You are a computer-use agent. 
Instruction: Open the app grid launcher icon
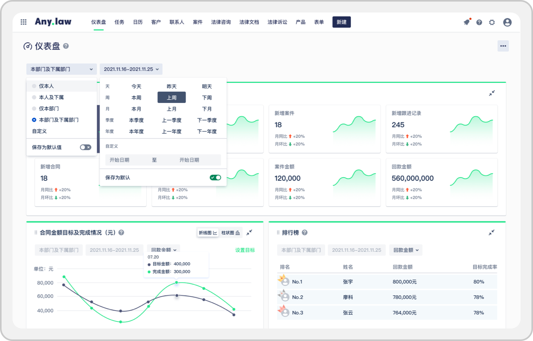24,22
